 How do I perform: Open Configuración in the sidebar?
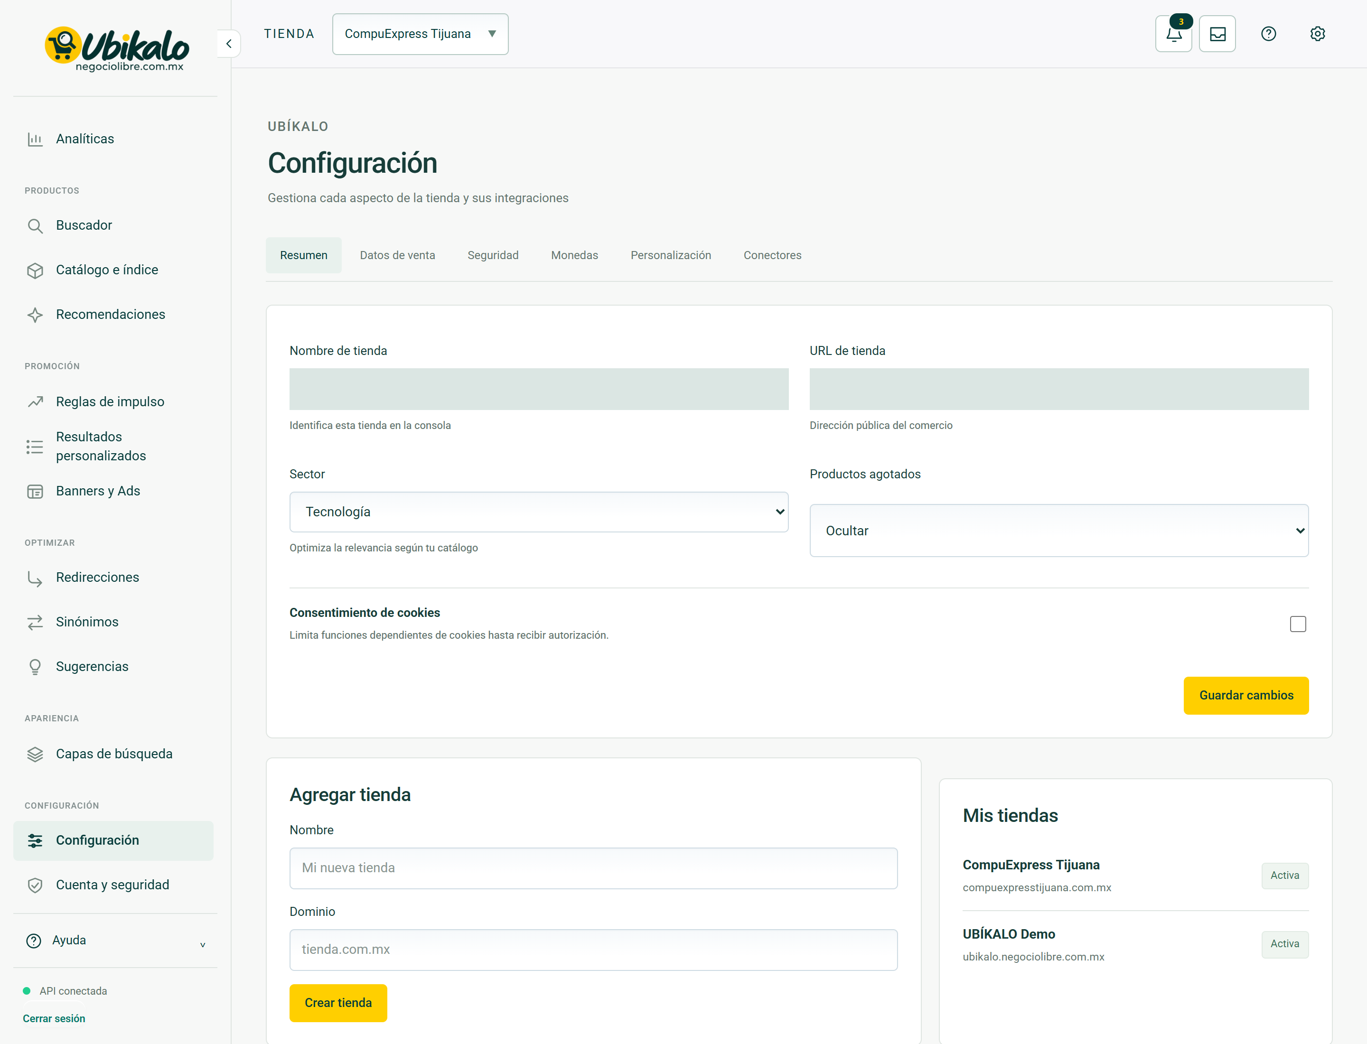(113, 841)
